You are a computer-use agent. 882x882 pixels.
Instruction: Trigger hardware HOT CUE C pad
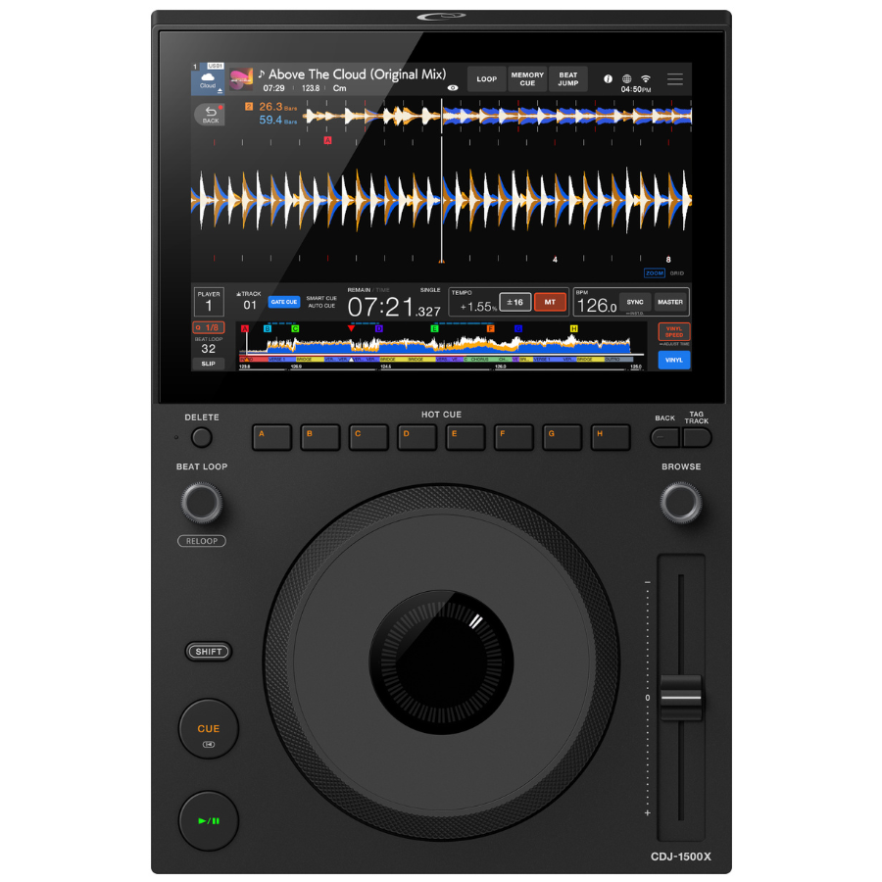click(x=368, y=438)
